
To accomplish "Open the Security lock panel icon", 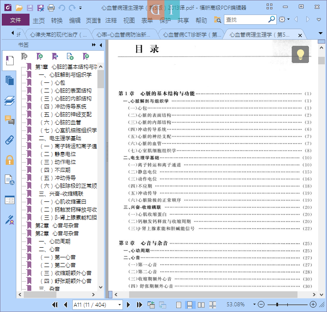I will 10,160.
